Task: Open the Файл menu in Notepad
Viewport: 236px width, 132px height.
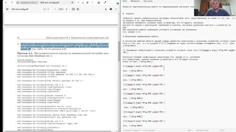Action: pyautogui.click(x=125, y=1)
